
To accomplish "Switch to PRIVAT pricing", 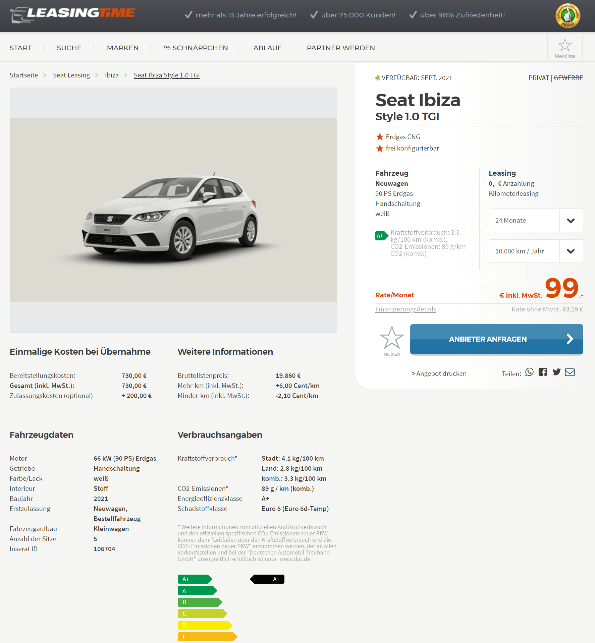I will (538, 78).
